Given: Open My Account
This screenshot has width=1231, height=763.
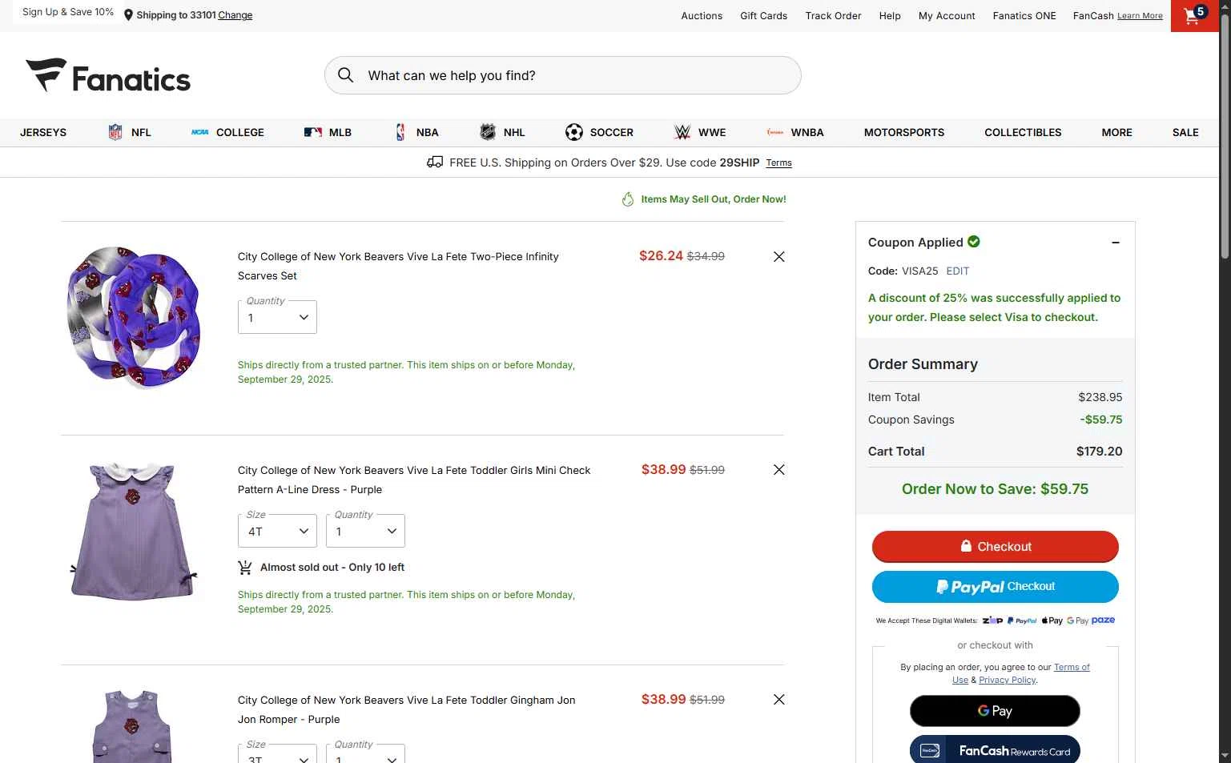Looking at the screenshot, I should coord(947,16).
